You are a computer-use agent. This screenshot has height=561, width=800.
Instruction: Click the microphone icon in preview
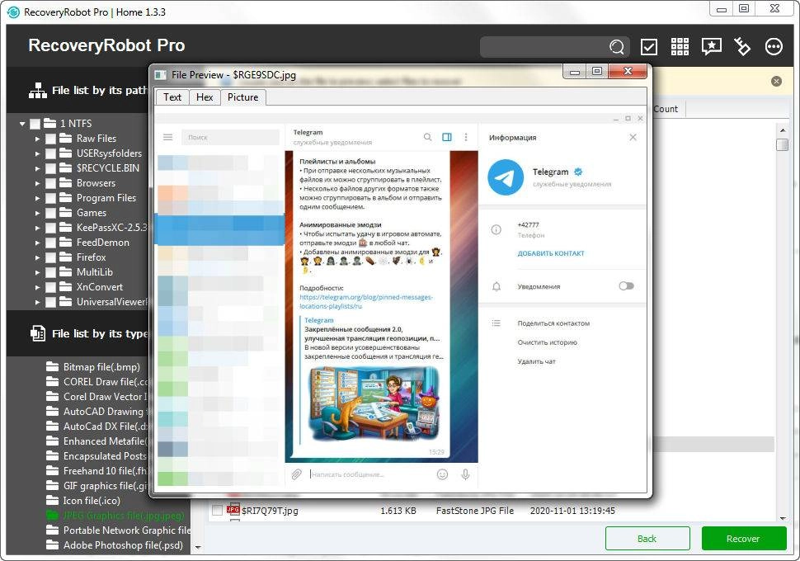tap(465, 474)
